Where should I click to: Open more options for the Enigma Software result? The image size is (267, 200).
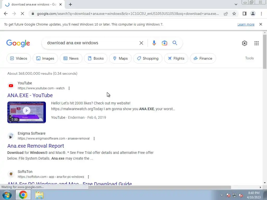click(x=94, y=139)
